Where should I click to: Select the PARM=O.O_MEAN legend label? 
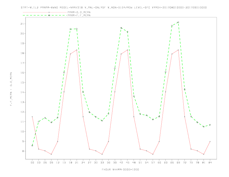coord(79,12)
